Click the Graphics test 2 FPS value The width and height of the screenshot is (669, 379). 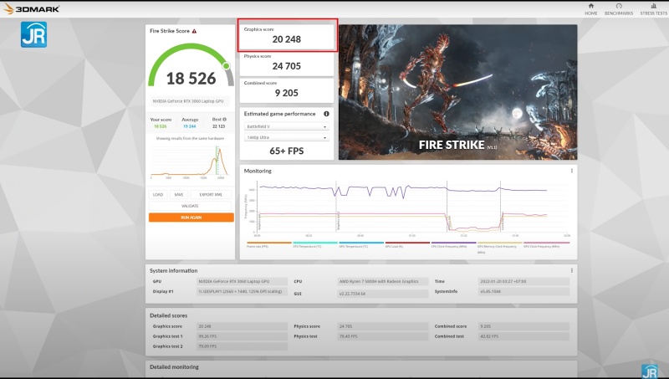tap(242, 346)
